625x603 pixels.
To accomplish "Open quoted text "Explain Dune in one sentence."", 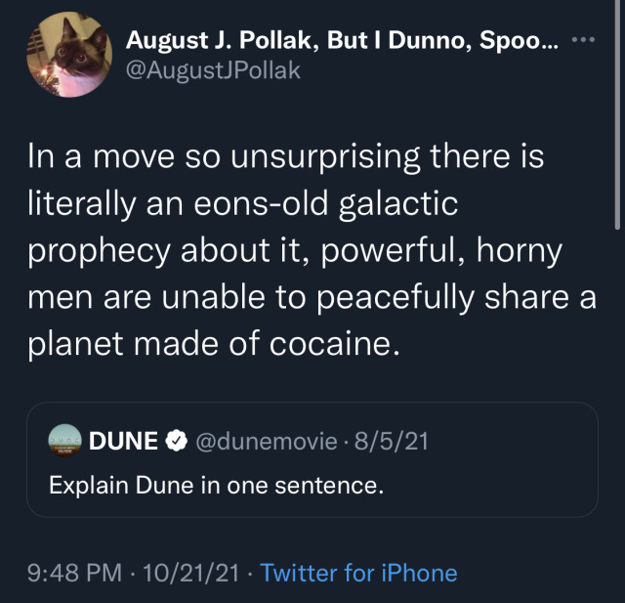I will pyautogui.click(x=215, y=484).
